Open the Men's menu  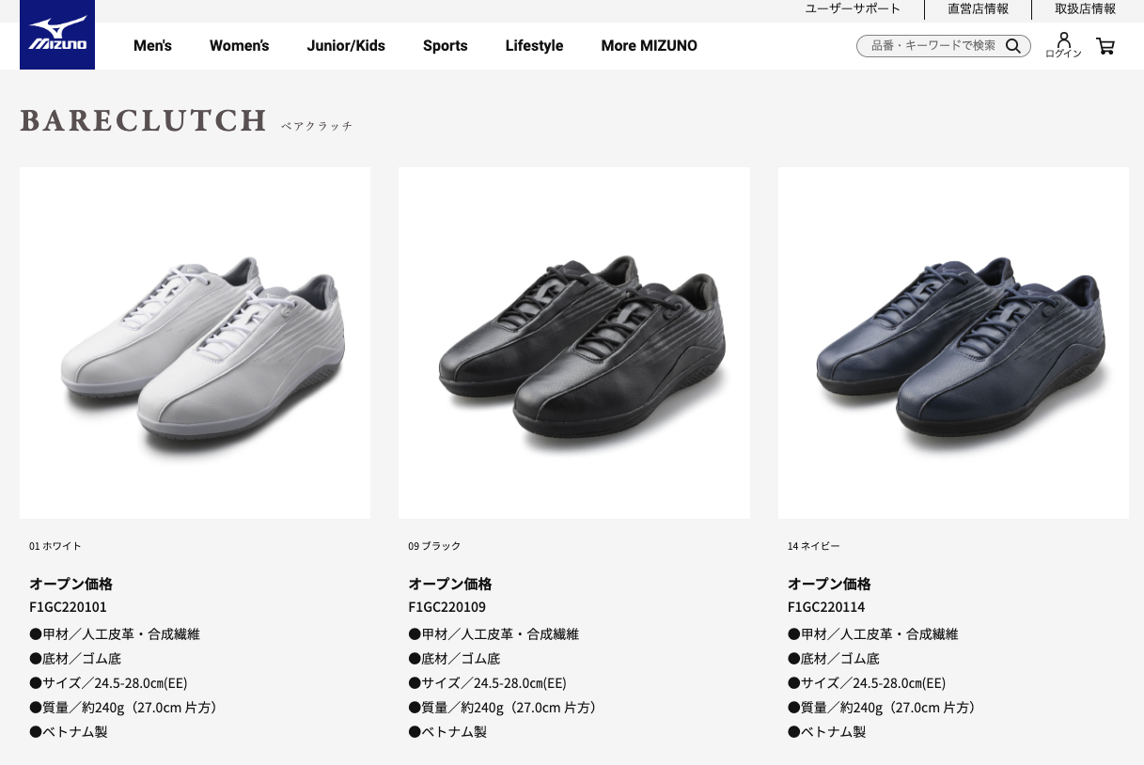tap(152, 45)
